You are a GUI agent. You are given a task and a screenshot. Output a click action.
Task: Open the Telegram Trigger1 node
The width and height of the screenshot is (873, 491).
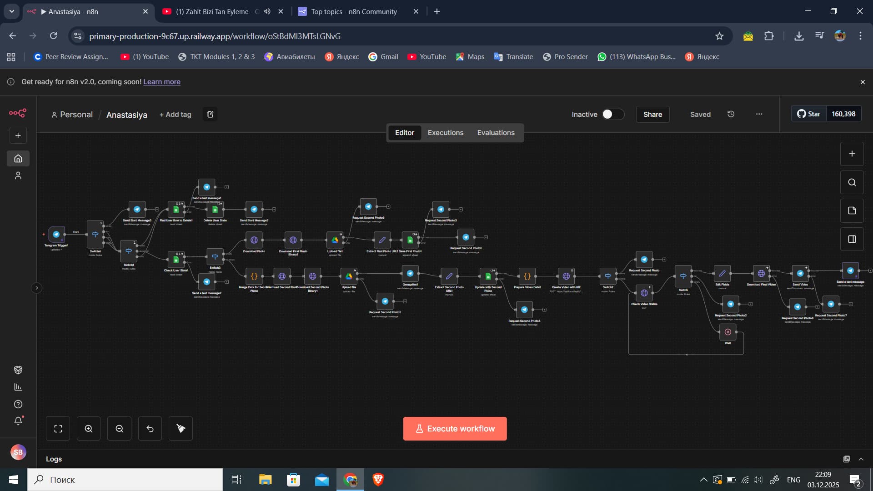click(56, 235)
